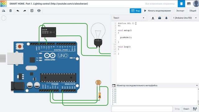Collapse the serial monitor panel arrow
Viewport: 199px width, 112px height.
[197, 86]
